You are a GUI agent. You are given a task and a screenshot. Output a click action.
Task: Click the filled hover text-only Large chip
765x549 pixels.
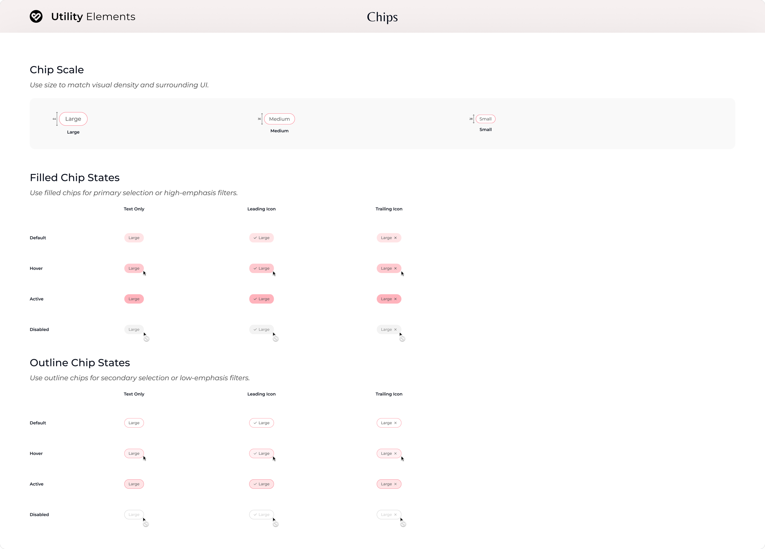tap(134, 269)
